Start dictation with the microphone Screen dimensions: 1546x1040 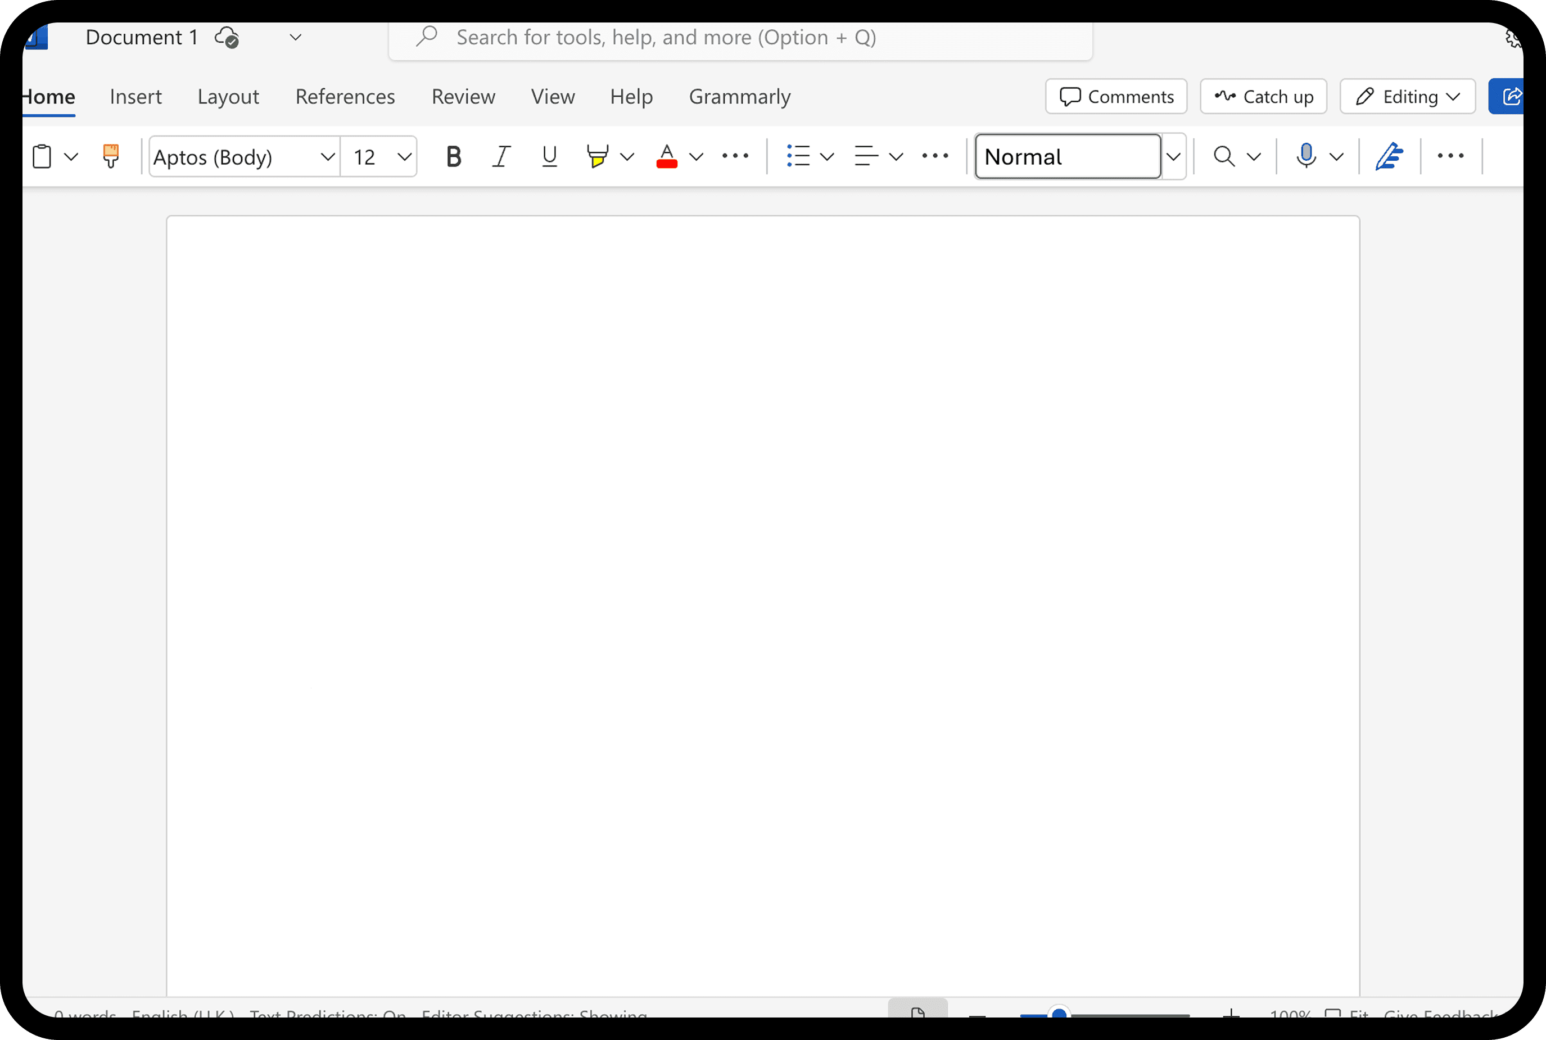point(1306,156)
